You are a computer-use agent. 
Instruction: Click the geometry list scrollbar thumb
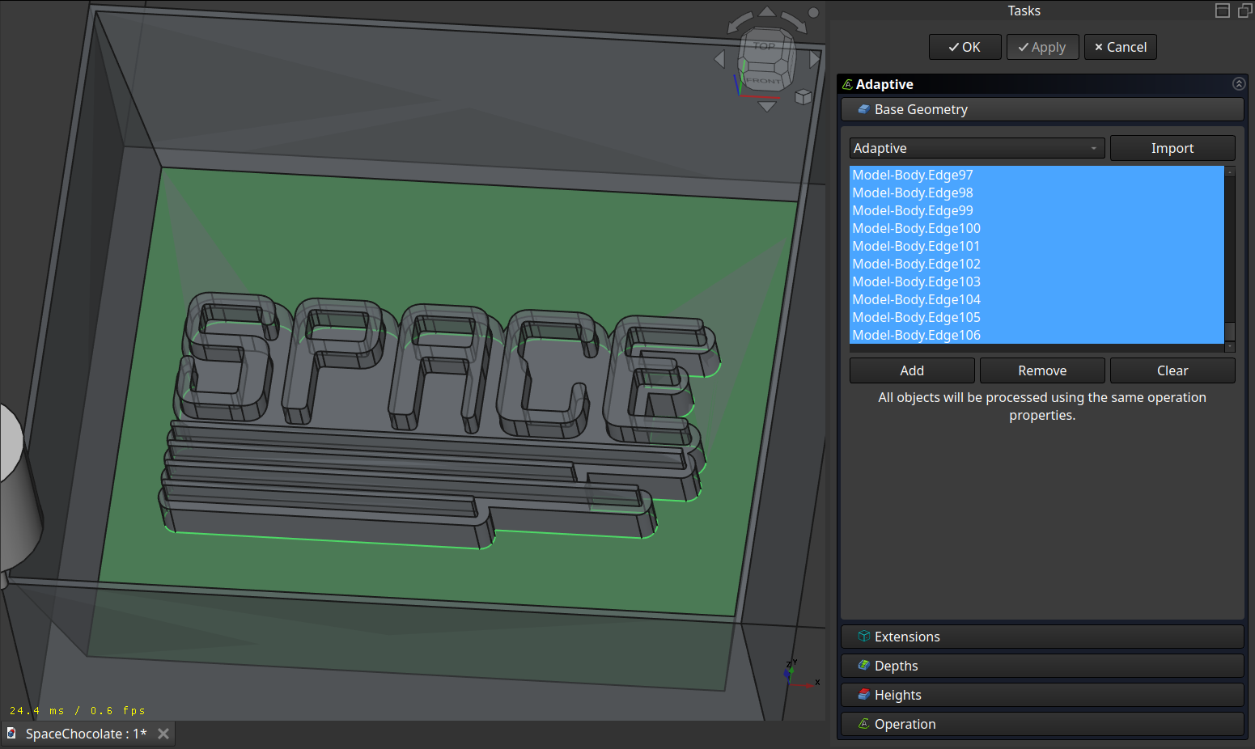pos(1230,332)
